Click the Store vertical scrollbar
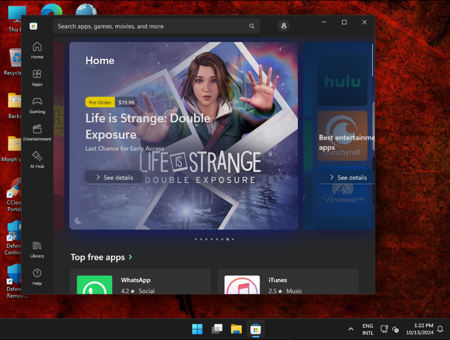Viewport: 450px width, 340px height. (373, 60)
